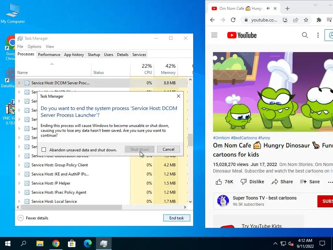Click horizontal scroll right arrow in Task Manager
333x250 pixels.
tap(185, 207)
